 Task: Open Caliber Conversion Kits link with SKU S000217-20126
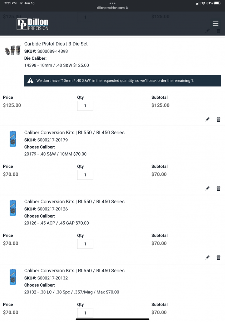(74, 201)
